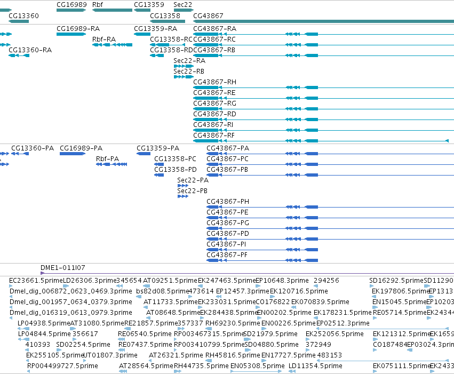The image size is (454, 374).
Task: Select transcript label CG43867-RA
Action: click(215, 29)
